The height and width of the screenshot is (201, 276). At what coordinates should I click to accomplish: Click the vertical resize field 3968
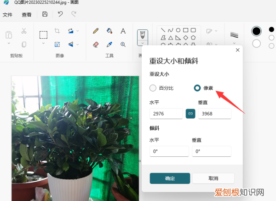coord(215,114)
